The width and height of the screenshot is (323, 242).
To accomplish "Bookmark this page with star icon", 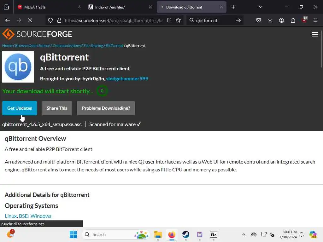I will pyautogui.click(x=178, y=20).
